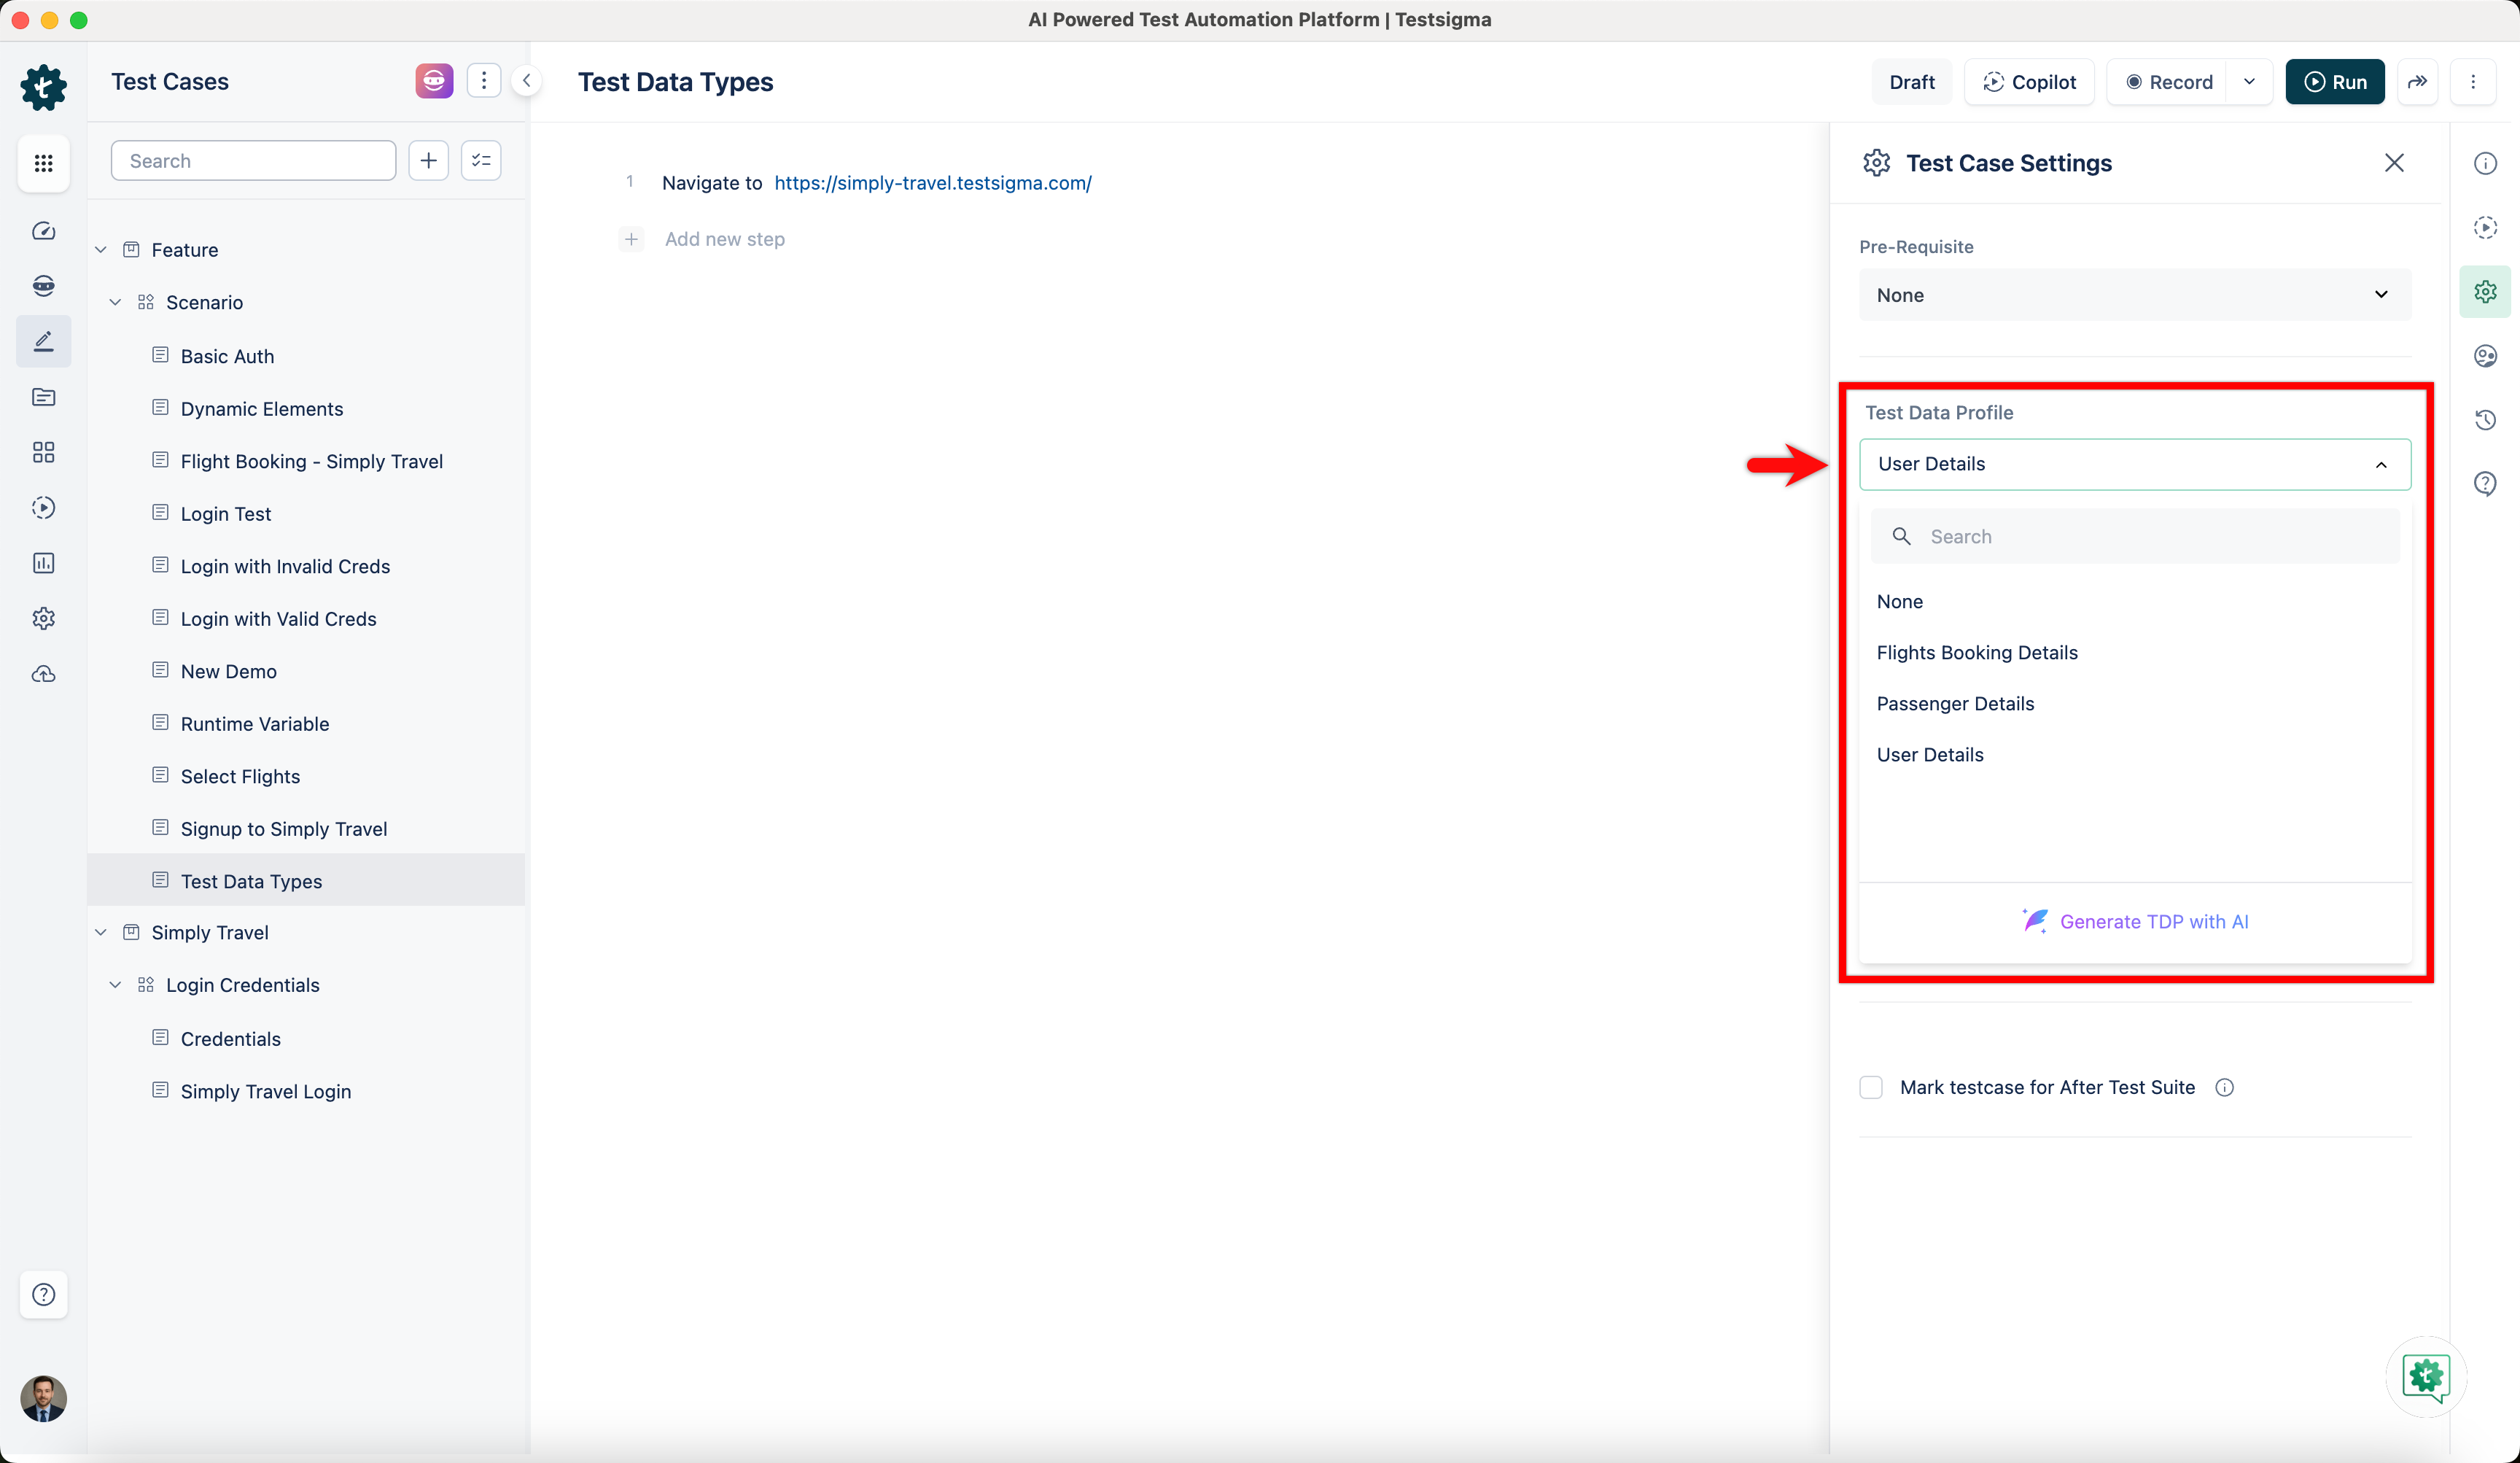The width and height of the screenshot is (2520, 1463).
Task: Open the apps grid menu icon
Action: click(x=43, y=163)
